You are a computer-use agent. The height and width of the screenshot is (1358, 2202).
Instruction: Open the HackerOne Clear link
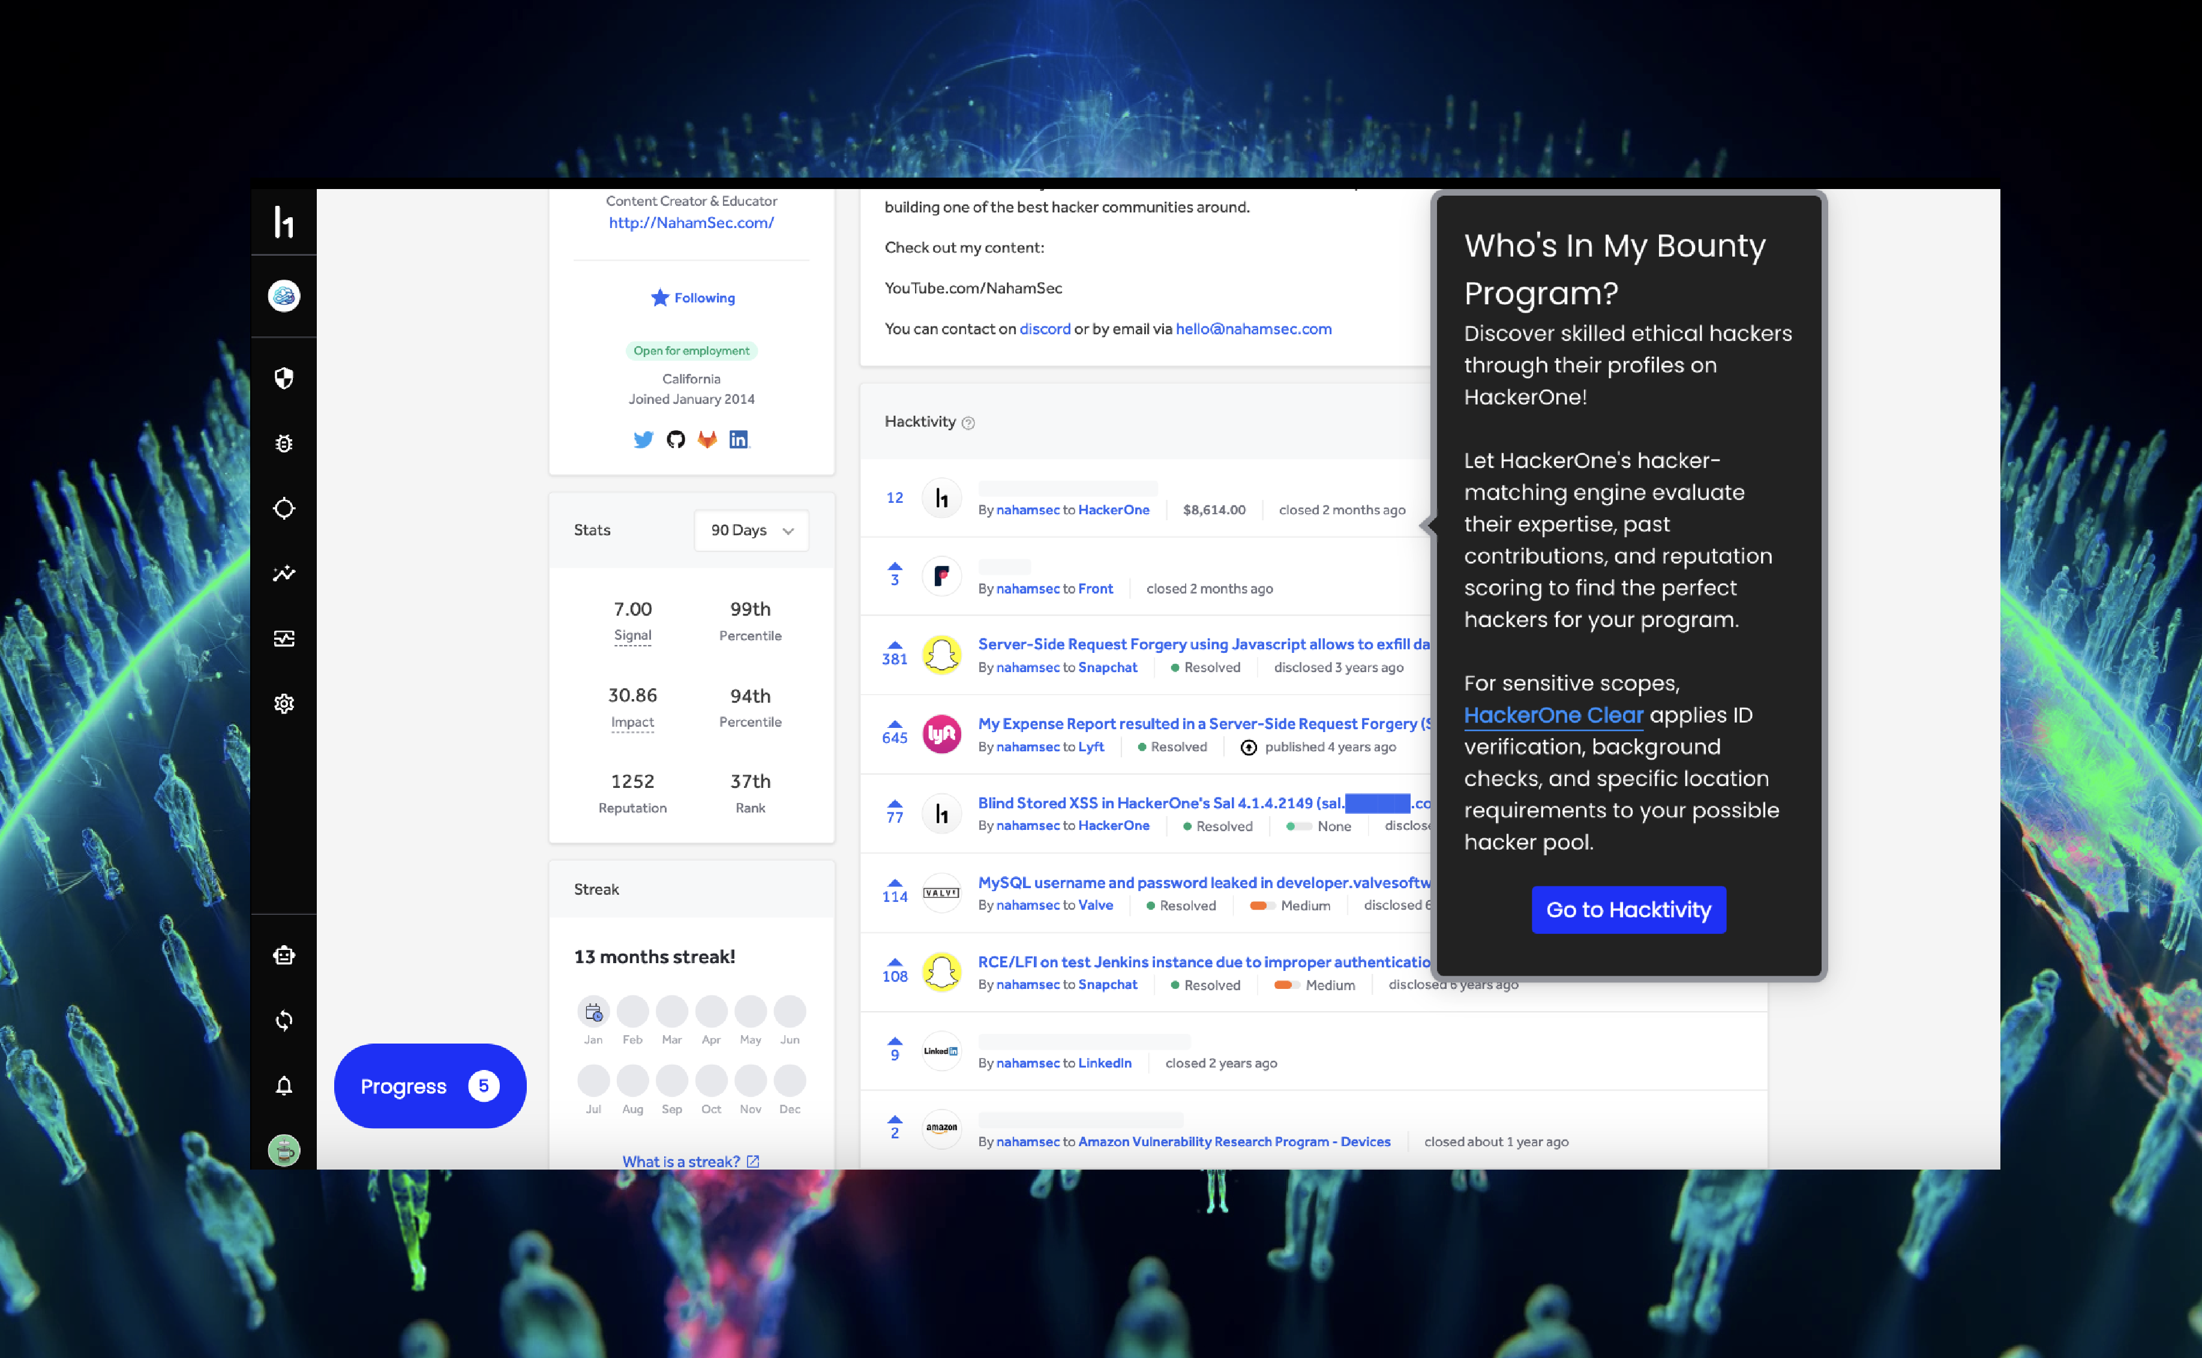(x=1553, y=715)
